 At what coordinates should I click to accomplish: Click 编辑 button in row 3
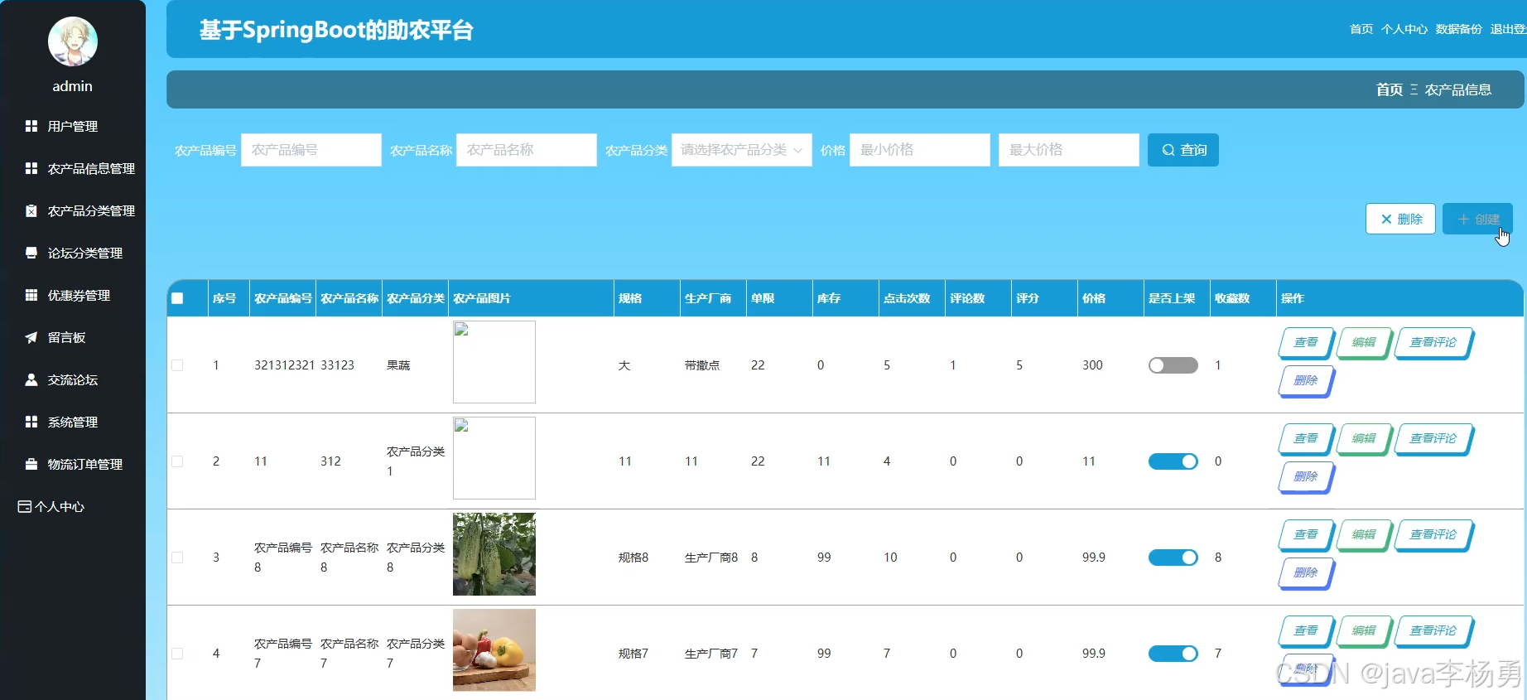pos(1364,534)
